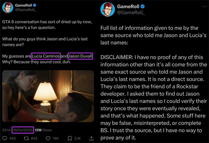Open the three-dot more options menu
The height and width of the screenshot is (143, 209).
[204, 7]
